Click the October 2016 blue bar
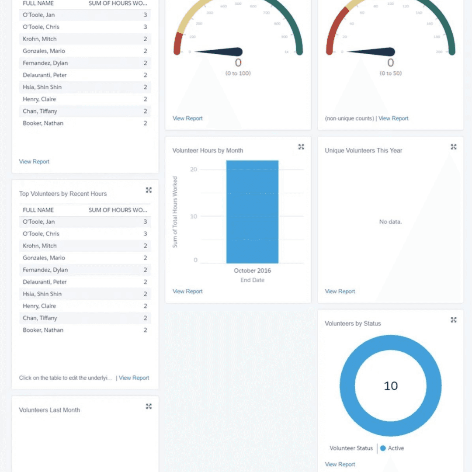 tap(252, 212)
